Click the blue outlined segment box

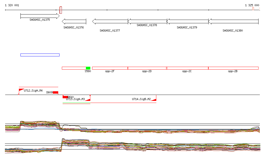[x=40, y=55]
